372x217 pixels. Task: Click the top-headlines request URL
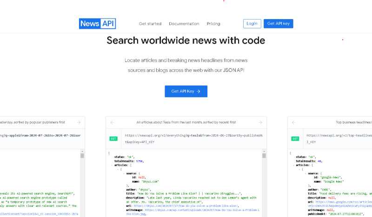pyautogui.click(x=339, y=139)
